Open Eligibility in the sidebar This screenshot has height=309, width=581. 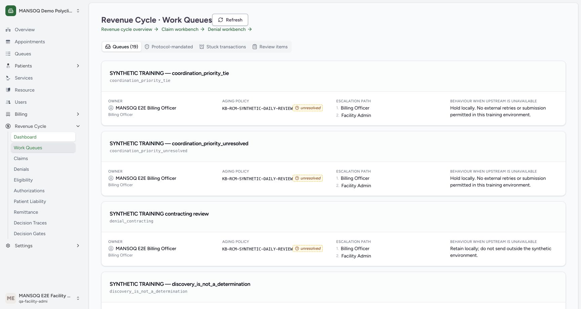click(43, 180)
